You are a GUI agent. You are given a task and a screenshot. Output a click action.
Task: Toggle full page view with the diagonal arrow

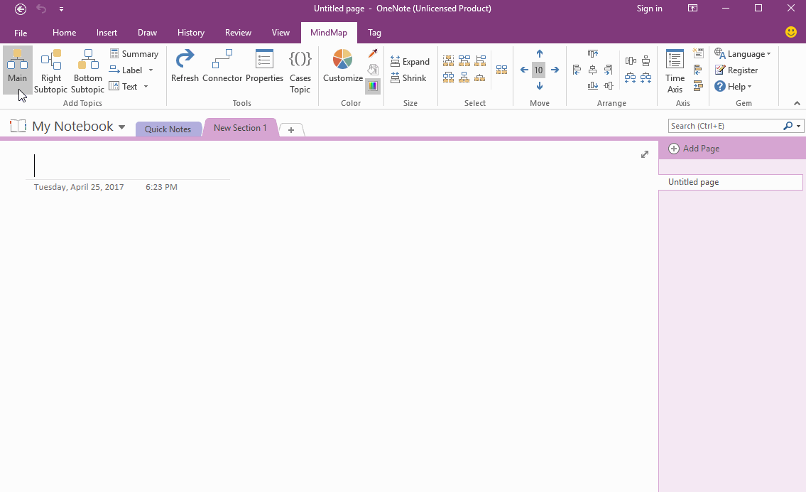(x=645, y=154)
